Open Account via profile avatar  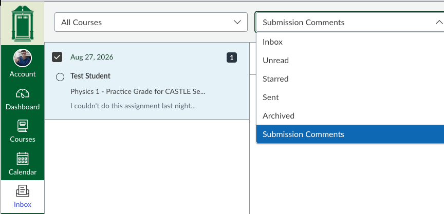pos(23,58)
